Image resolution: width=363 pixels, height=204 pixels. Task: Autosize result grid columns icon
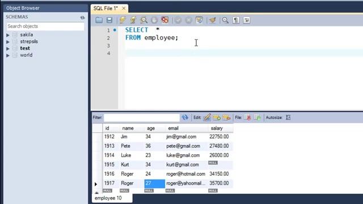click(288, 117)
